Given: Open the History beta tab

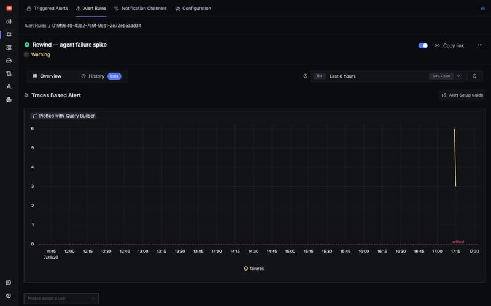Looking at the screenshot, I should click(x=101, y=76).
